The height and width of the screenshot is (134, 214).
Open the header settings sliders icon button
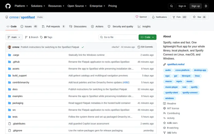pos(206,6)
